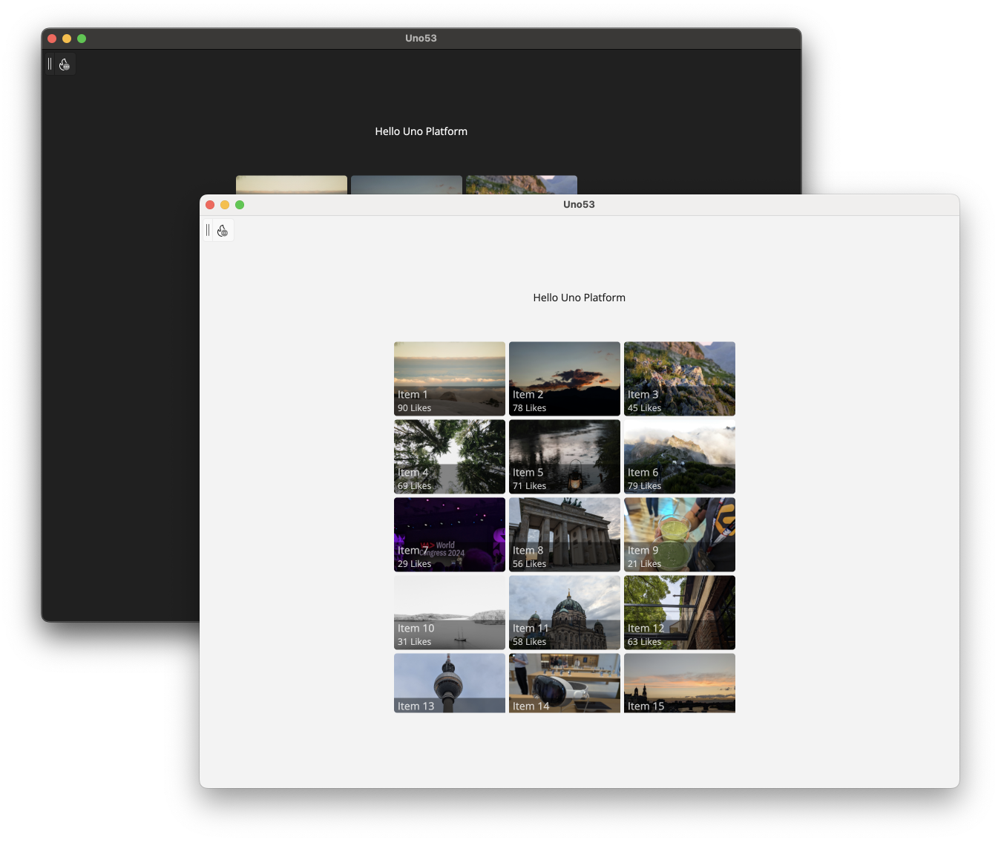Viewport: 1001px width, 843px height.
Task: Click the pause icon in the dark window toolbar
Action: [x=49, y=64]
